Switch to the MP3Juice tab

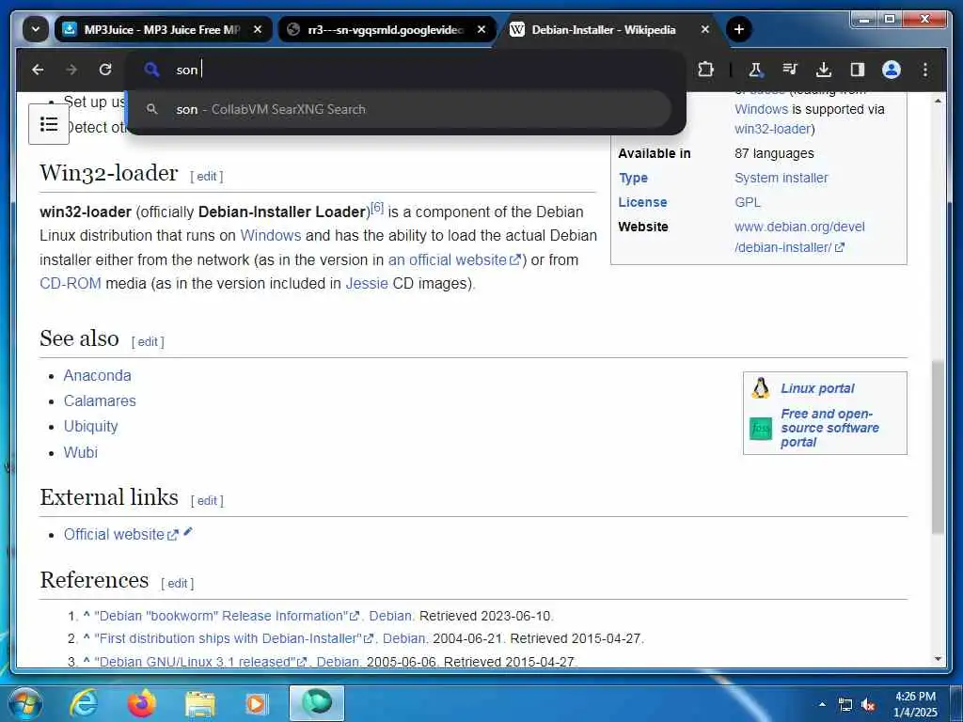pyautogui.click(x=164, y=29)
